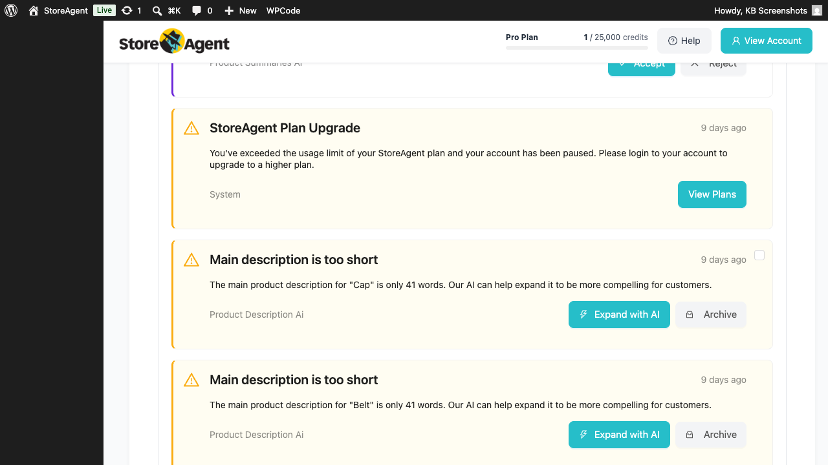Click Expand with AI for the Cap product
The image size is (828, 465).
pos(619,315)
